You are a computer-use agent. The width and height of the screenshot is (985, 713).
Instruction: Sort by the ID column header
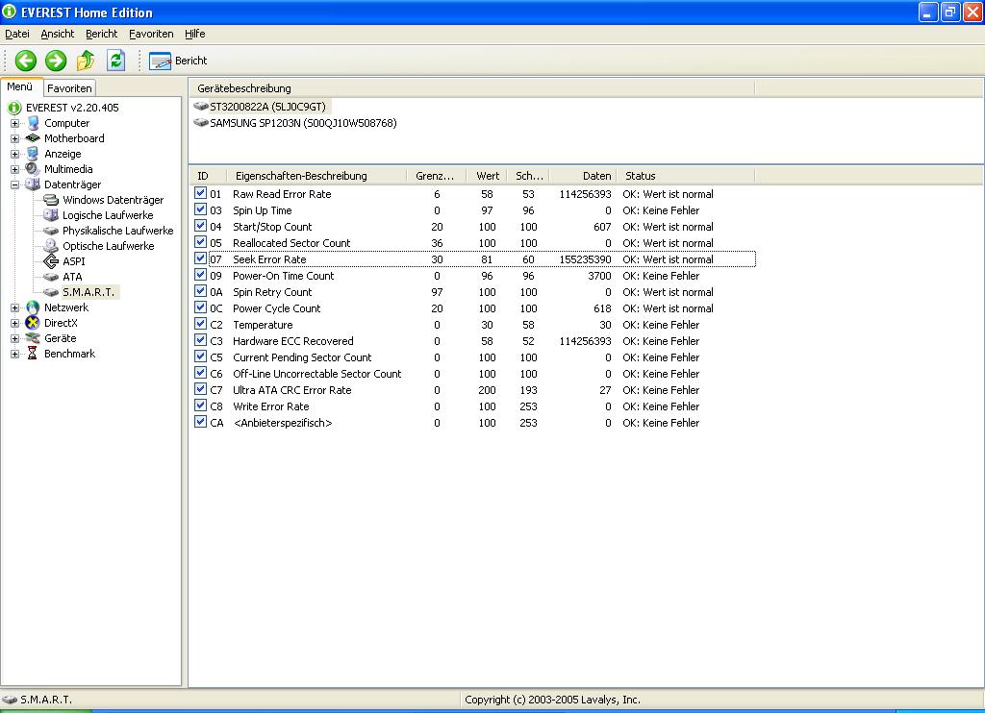(x=208, y=176)
